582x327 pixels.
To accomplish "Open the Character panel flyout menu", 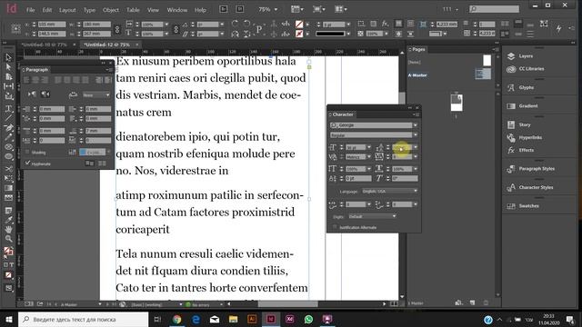I will (416, 114).
